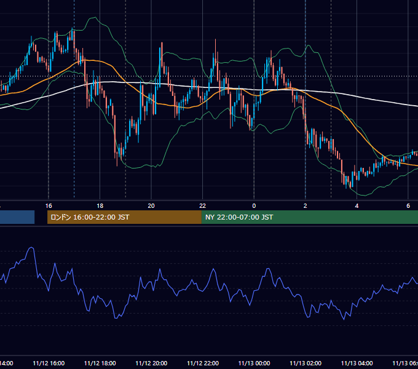This screenshot has height=369, width=418.
Task: Click the 11/12 20:00 date label
Action: [151, 363]
